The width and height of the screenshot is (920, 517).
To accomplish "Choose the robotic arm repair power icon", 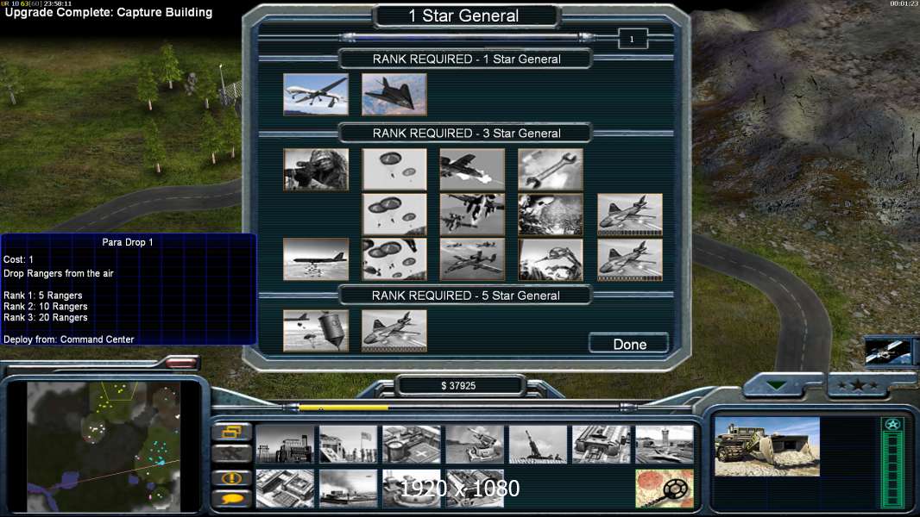I will (x=551, y=259).
